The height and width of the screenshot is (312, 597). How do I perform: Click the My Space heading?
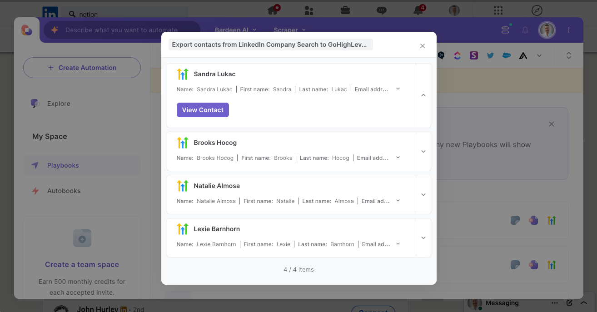pos(50,136)
